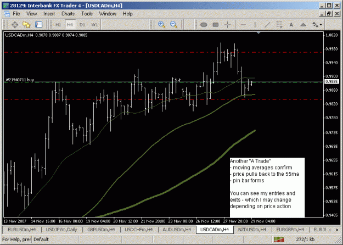Open the Charts menu

68,14
